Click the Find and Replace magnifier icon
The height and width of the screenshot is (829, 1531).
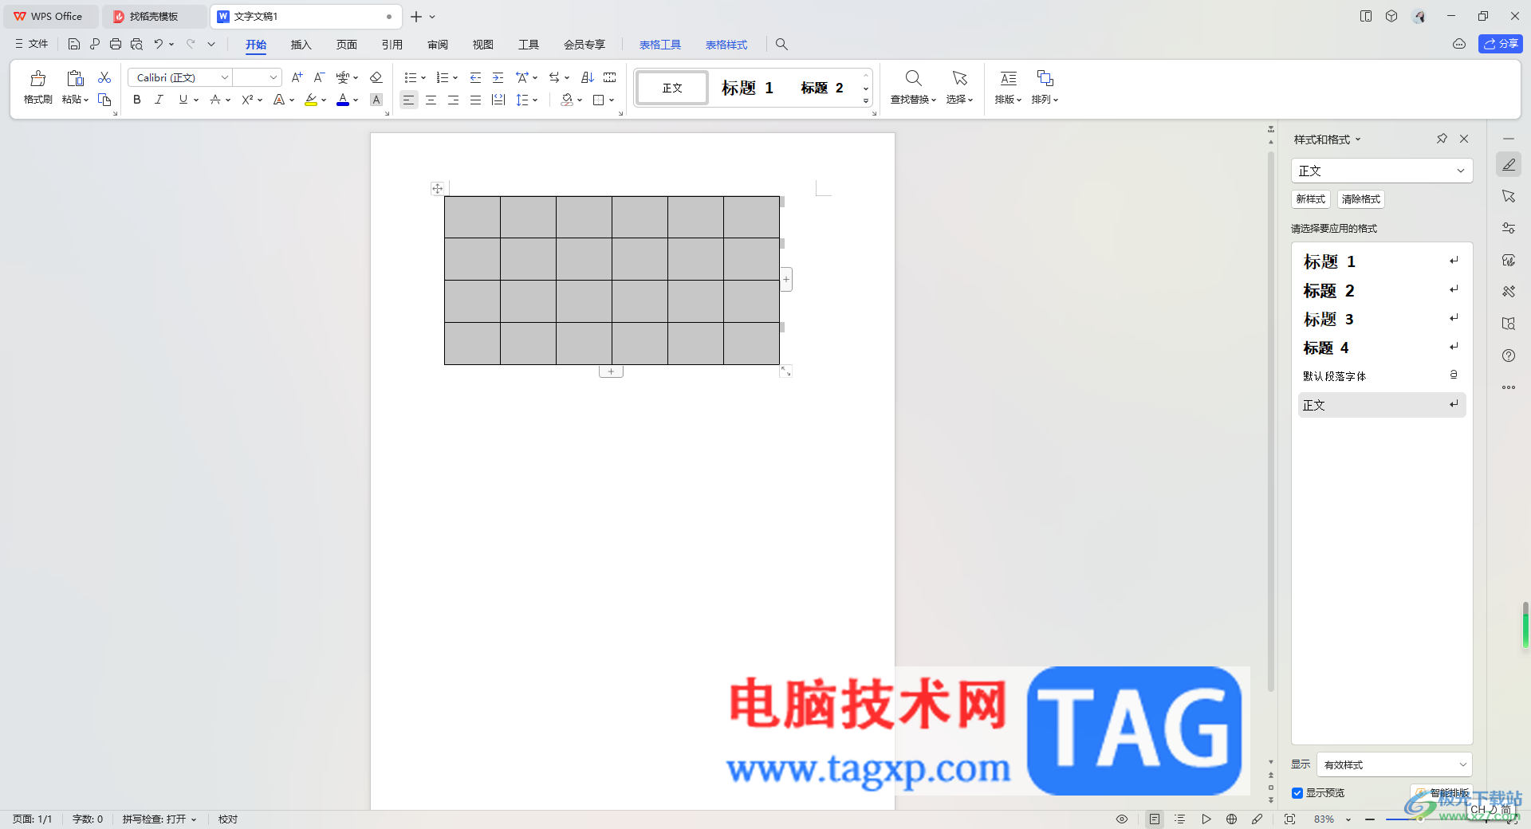point(914,78)
